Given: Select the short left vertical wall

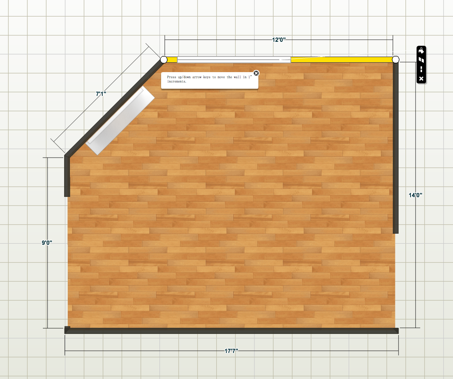Looking at the screenshot, I should 67,176.
